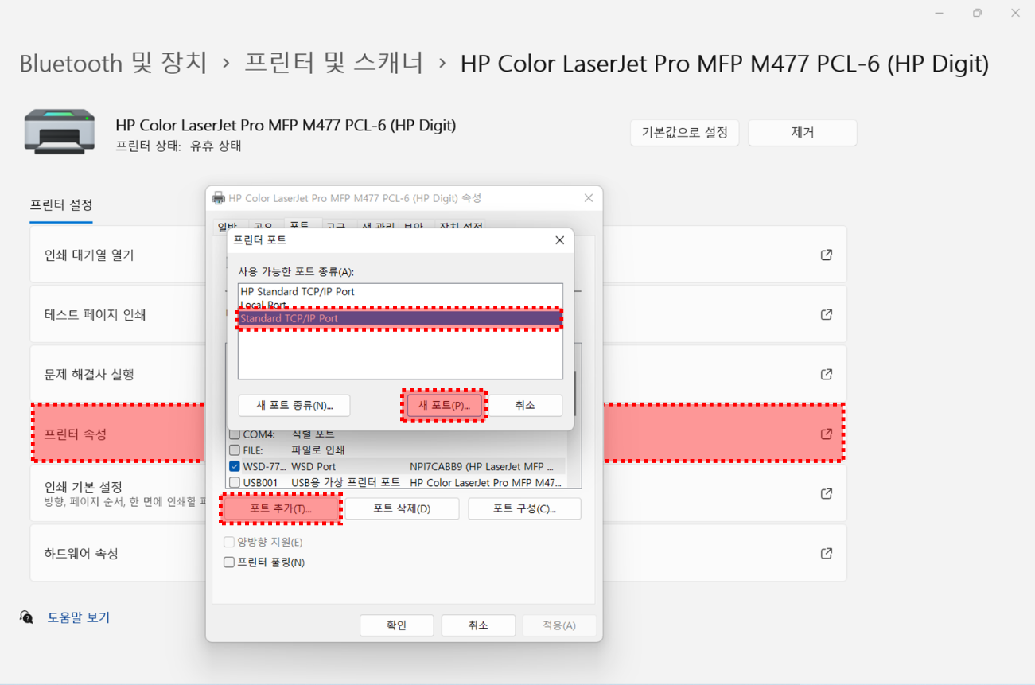This screenshot has height=685, width=1035.
Task: Click the printer device icon beside the printer name
Action: 59,131
